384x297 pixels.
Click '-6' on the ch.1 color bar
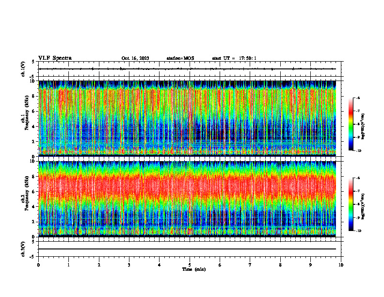pyautogui.click(x=358, y=98)
